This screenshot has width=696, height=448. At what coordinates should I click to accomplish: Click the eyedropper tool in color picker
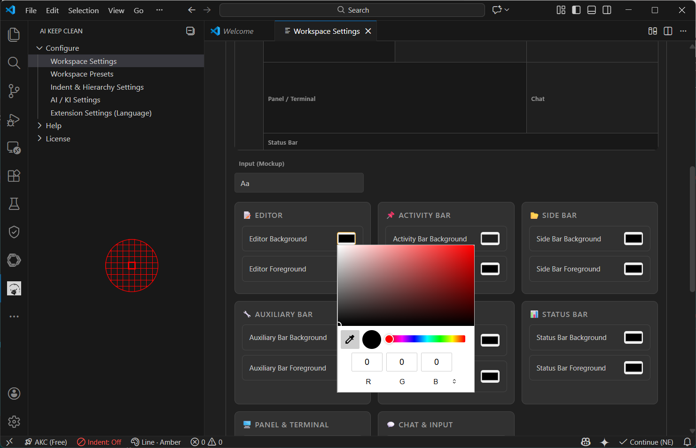coord(350,340)
